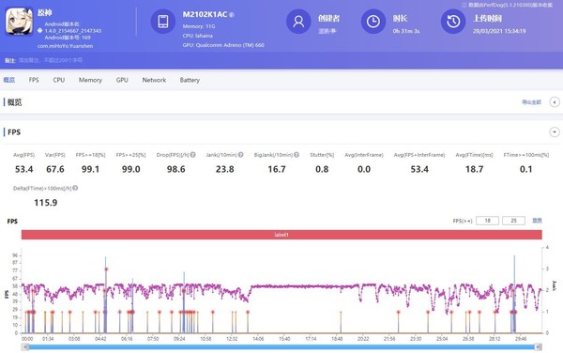Screen dimensions: 563x353
Task: Select the red label1 bar above the chart
Action: [281, 235]
